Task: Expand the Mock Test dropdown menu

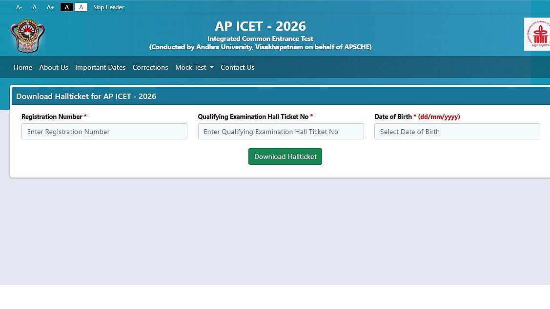Action: 194,67
